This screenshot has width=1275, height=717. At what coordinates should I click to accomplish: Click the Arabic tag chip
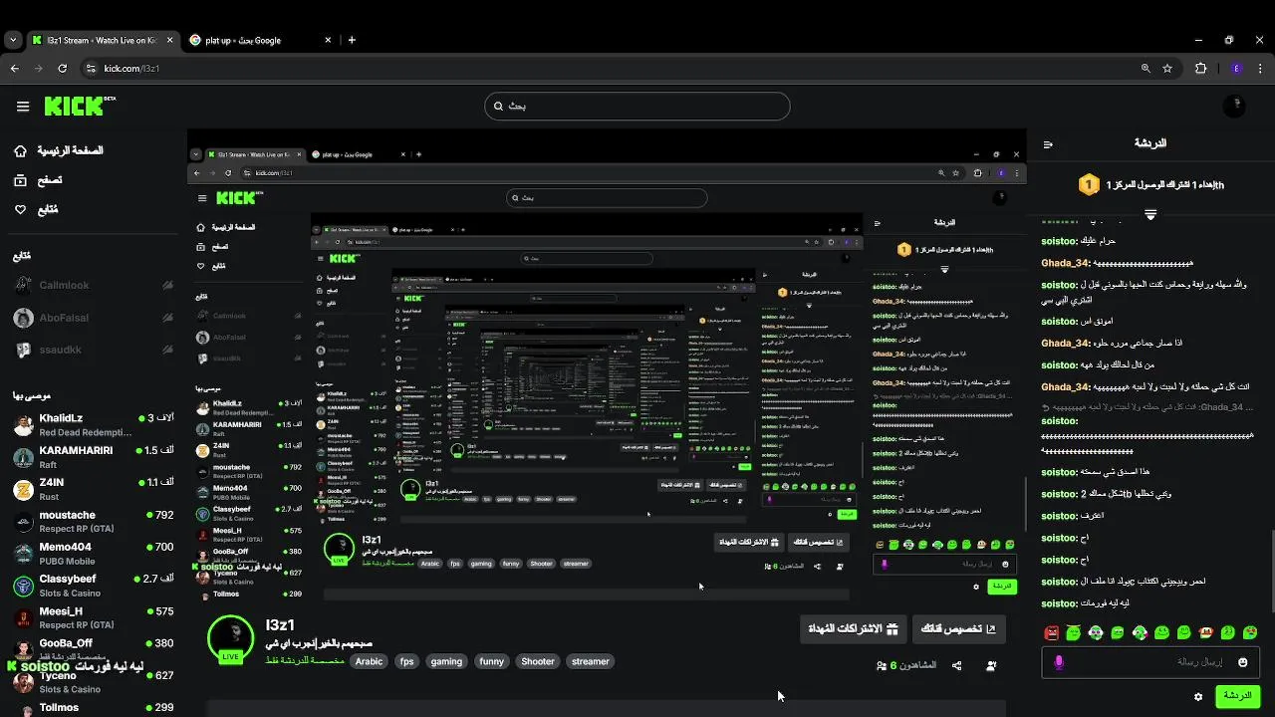pos(369,661)
